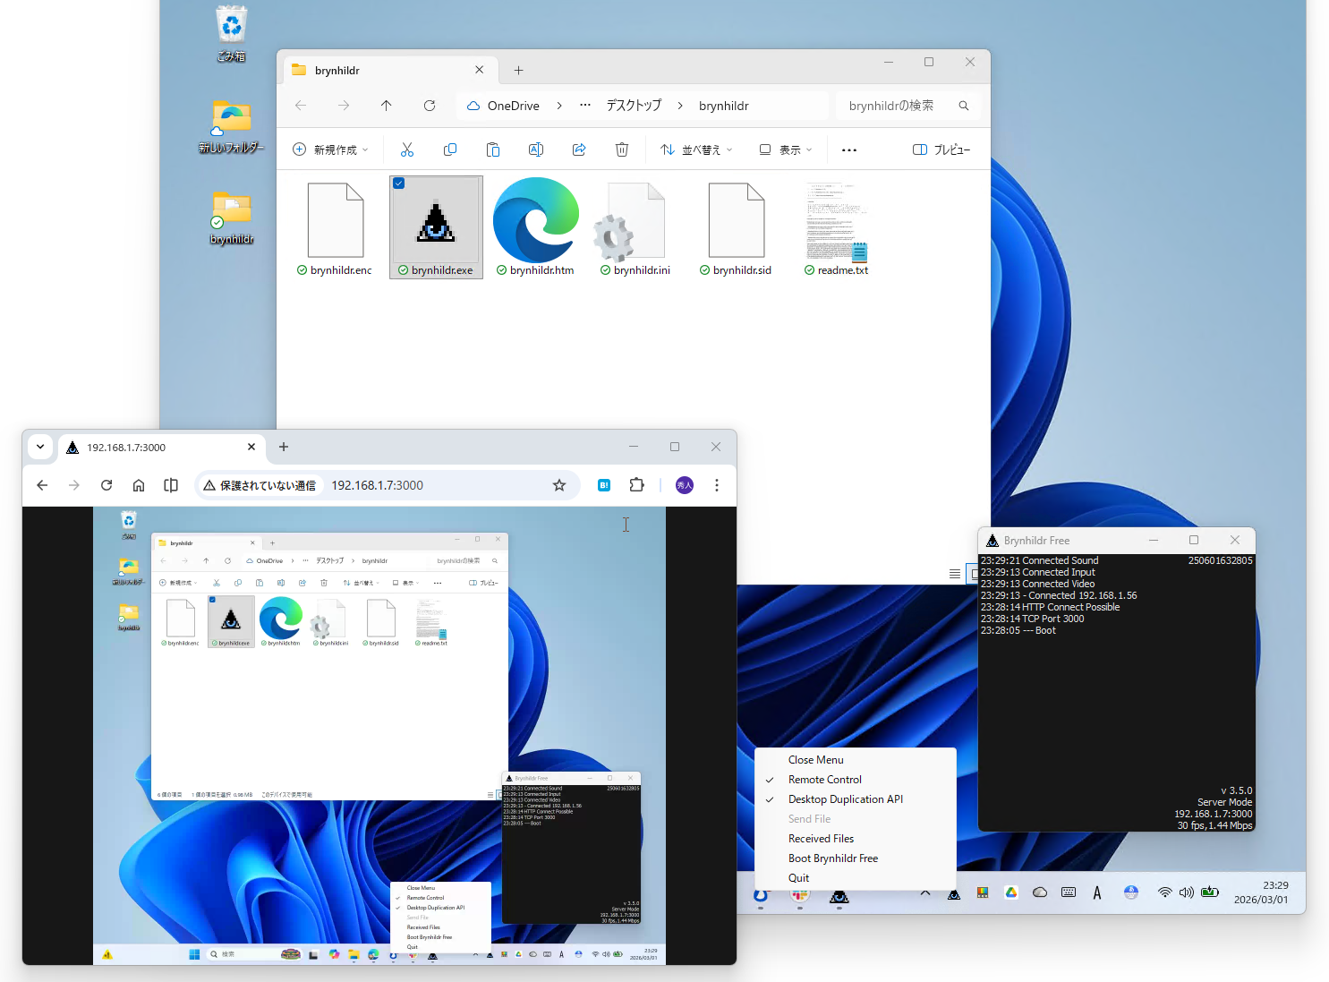Toggle the brynhildr.exe selection checkbox

point(399,184)
